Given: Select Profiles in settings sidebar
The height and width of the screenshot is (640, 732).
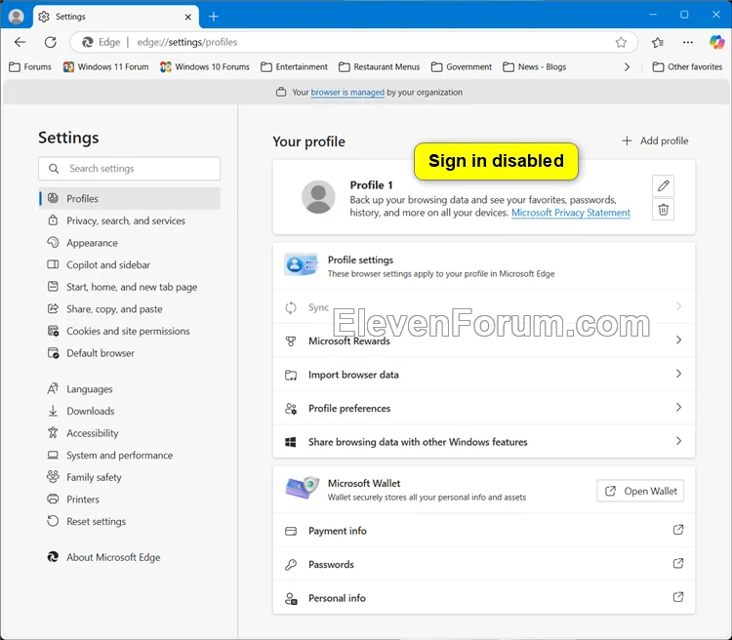Looking at the screenshot, I should point(130,198).
